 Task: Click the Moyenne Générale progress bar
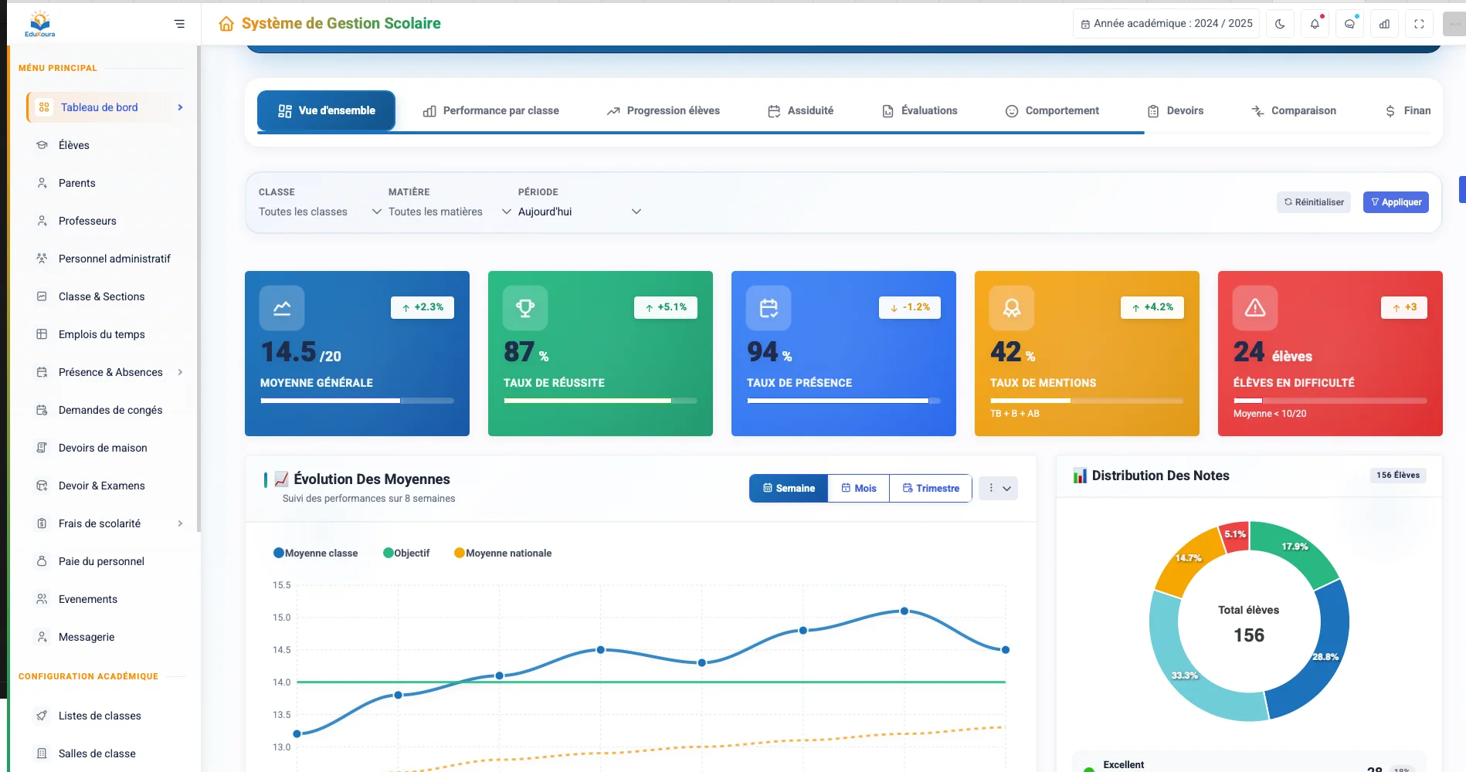(357, 401)
